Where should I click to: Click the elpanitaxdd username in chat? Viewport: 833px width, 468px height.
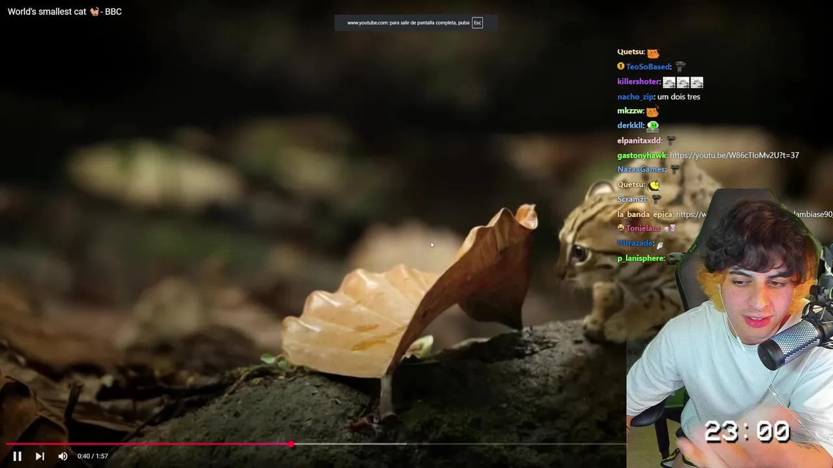pyautogui.click(x=639, y=140)
